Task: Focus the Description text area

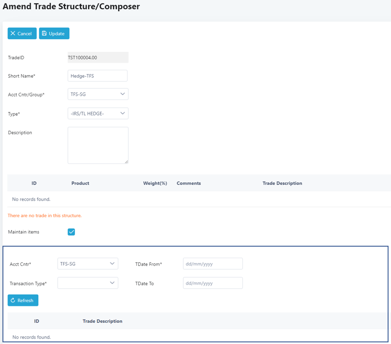Action: pos(98,145)
